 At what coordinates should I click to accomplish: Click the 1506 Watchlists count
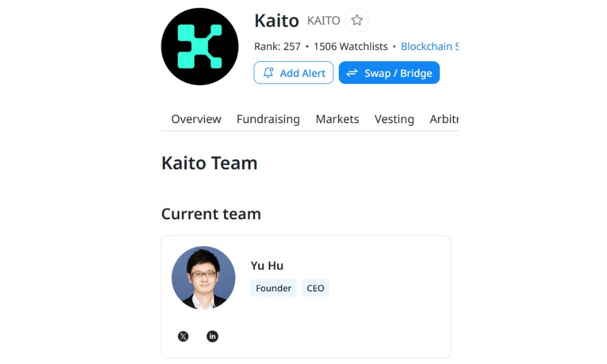click(350, 46)
